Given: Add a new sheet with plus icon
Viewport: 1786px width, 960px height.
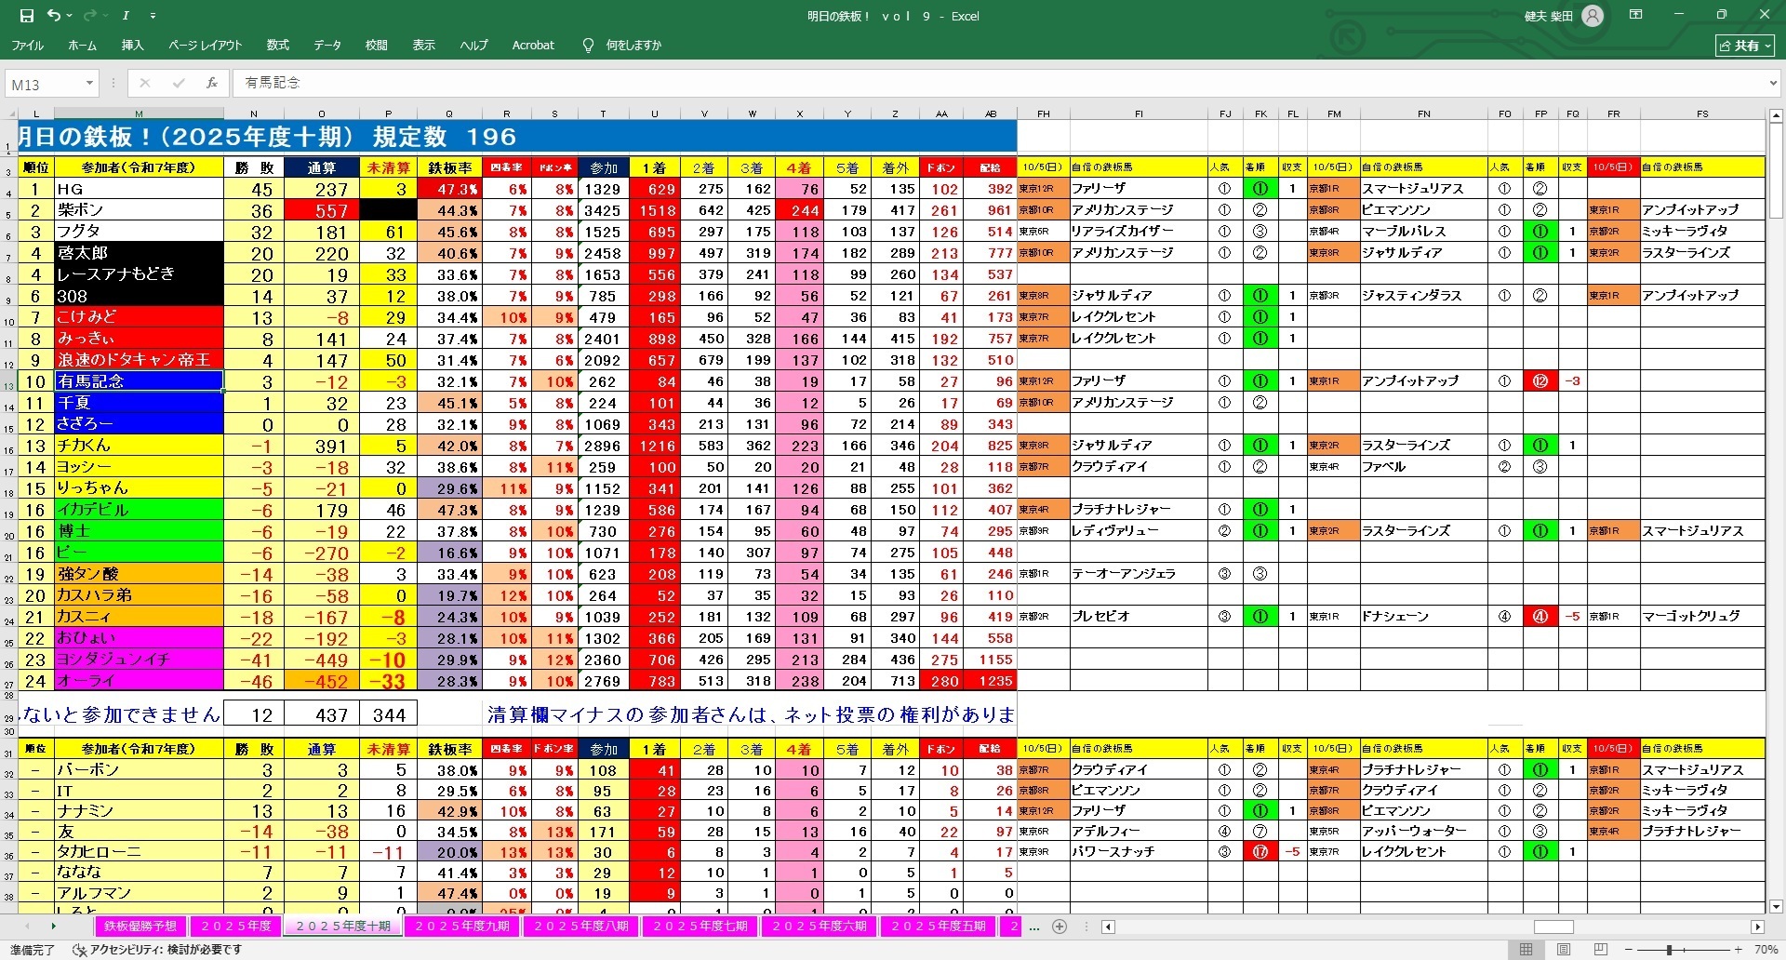Looking at the screenshot, I should 1059,927.
